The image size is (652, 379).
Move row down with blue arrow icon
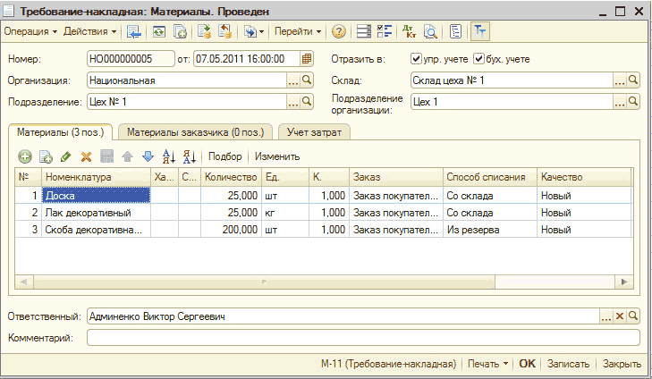pyautogui.click(x=148, y=156)
